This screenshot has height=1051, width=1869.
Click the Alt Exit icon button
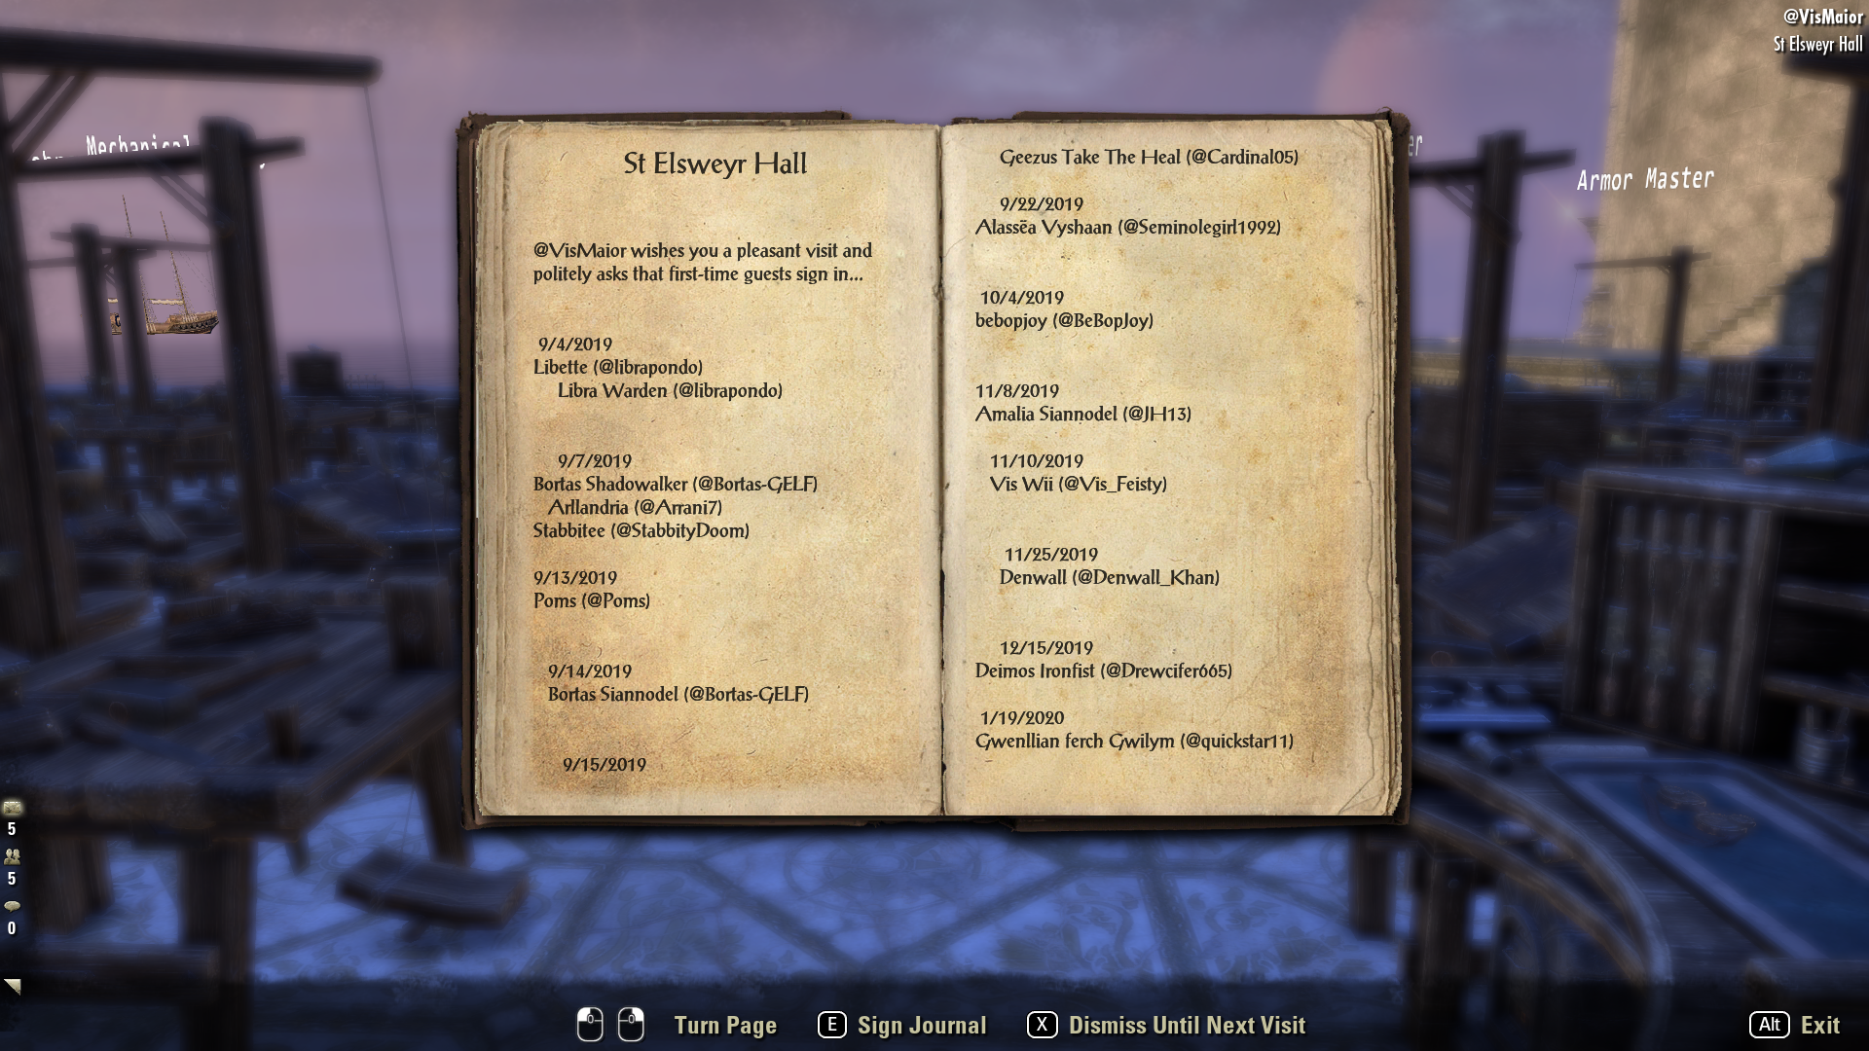(x=1769, y=1024)
